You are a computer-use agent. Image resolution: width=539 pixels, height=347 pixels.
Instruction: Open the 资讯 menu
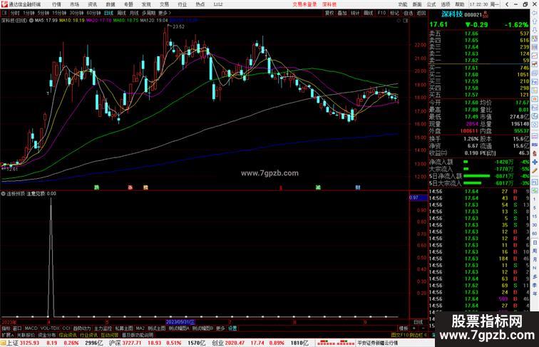(x=92, y=4)
